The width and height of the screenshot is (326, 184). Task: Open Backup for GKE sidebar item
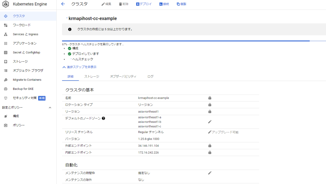(x=23, y=89)
